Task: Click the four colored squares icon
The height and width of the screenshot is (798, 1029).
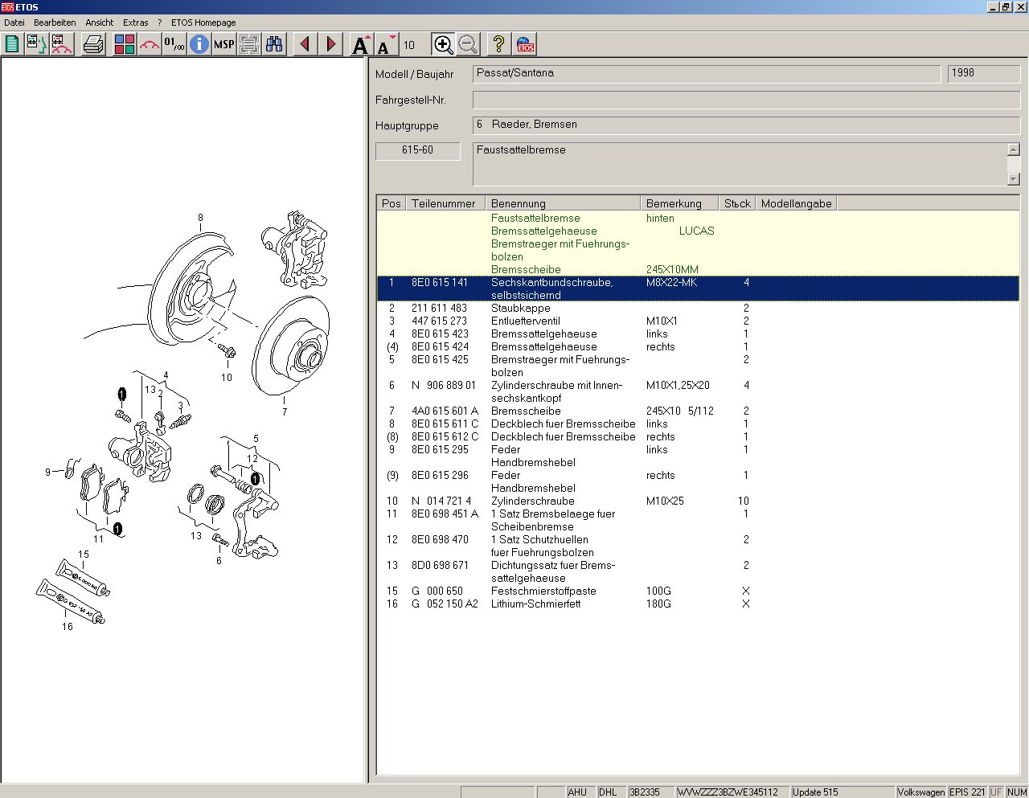Action: click(125, 44)
